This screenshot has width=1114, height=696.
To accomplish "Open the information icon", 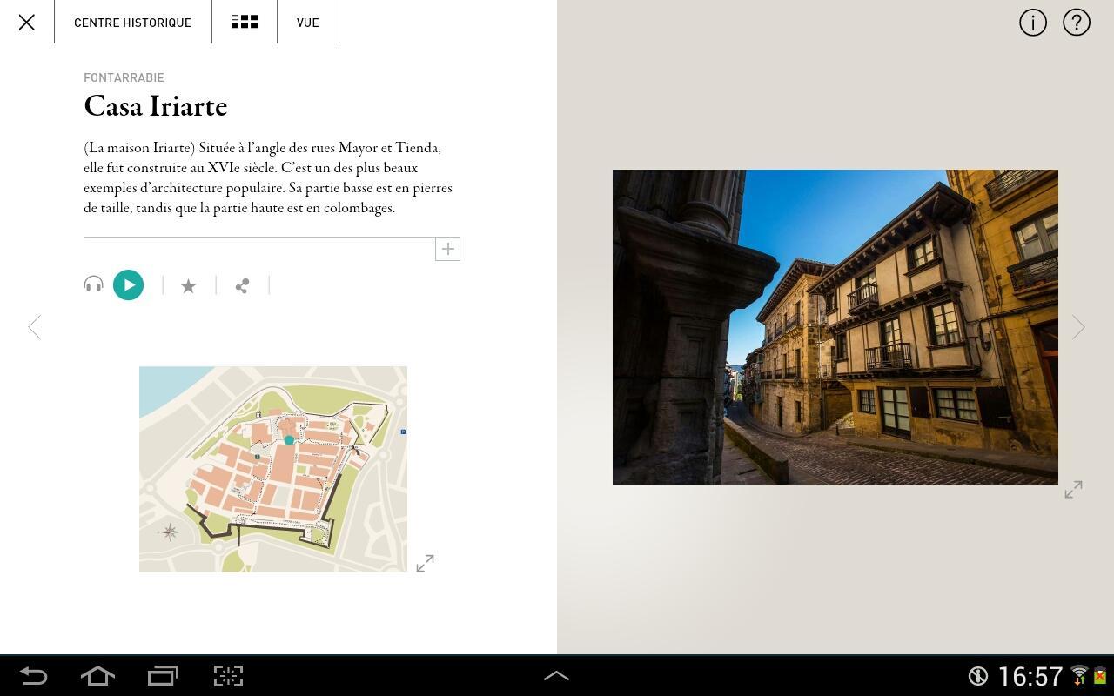I will (1033, 23).
